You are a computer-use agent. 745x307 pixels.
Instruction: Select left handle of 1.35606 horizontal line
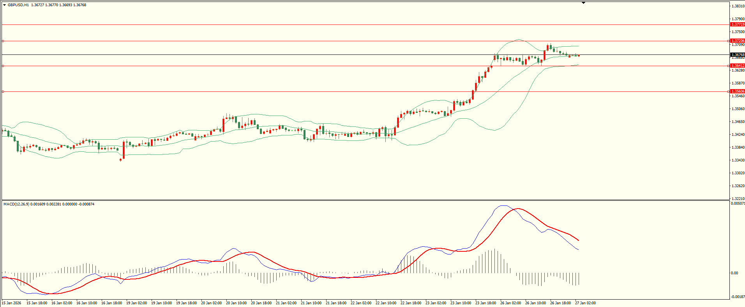[3, 91]
